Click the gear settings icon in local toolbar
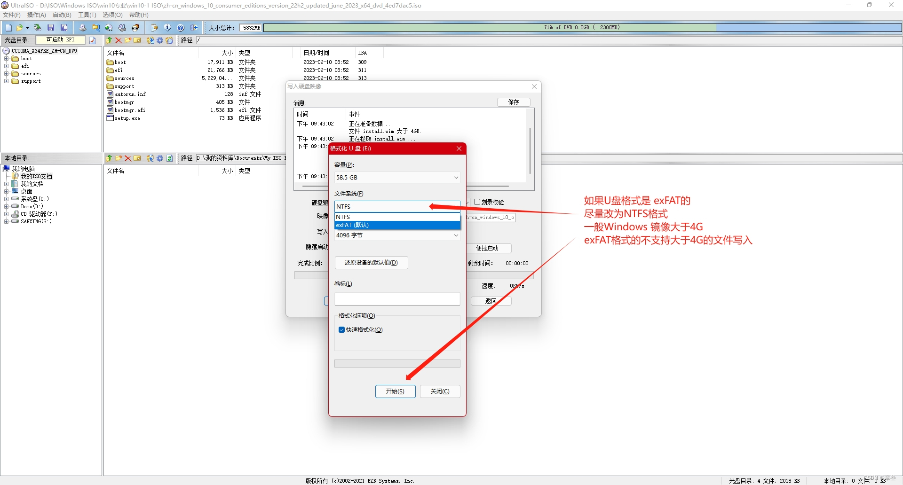The height and width of the screenshot is (485, 903). coord(160,158)
